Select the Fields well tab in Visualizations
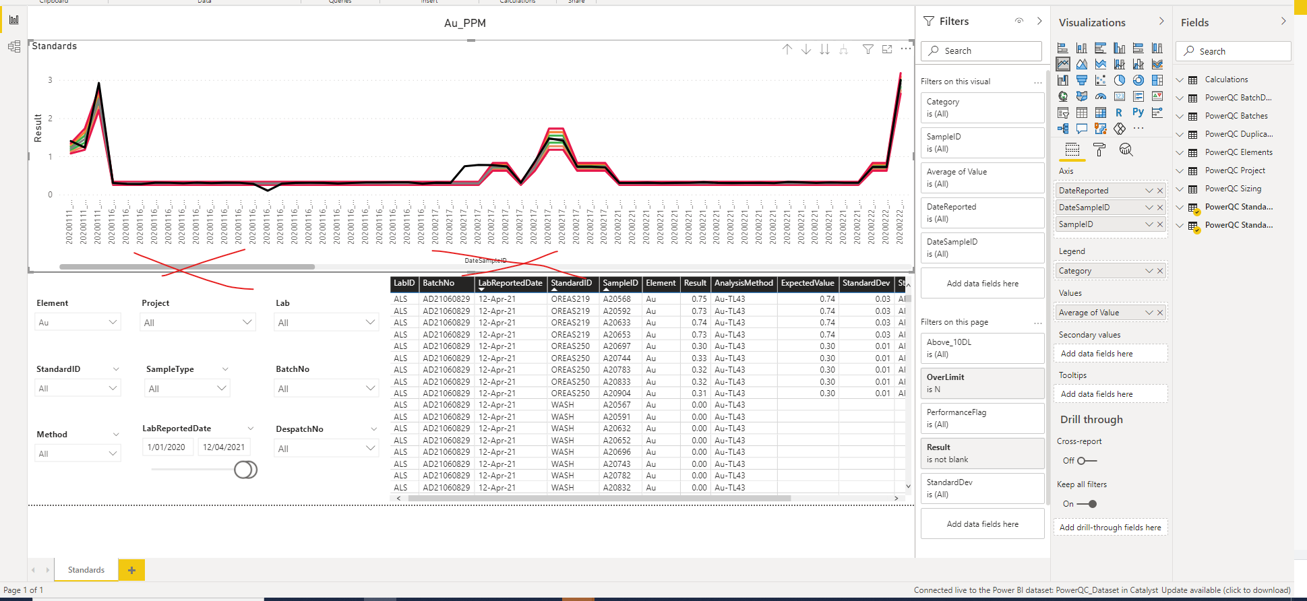Viewport: 1307px width, 601px height. pos(1072,150)
